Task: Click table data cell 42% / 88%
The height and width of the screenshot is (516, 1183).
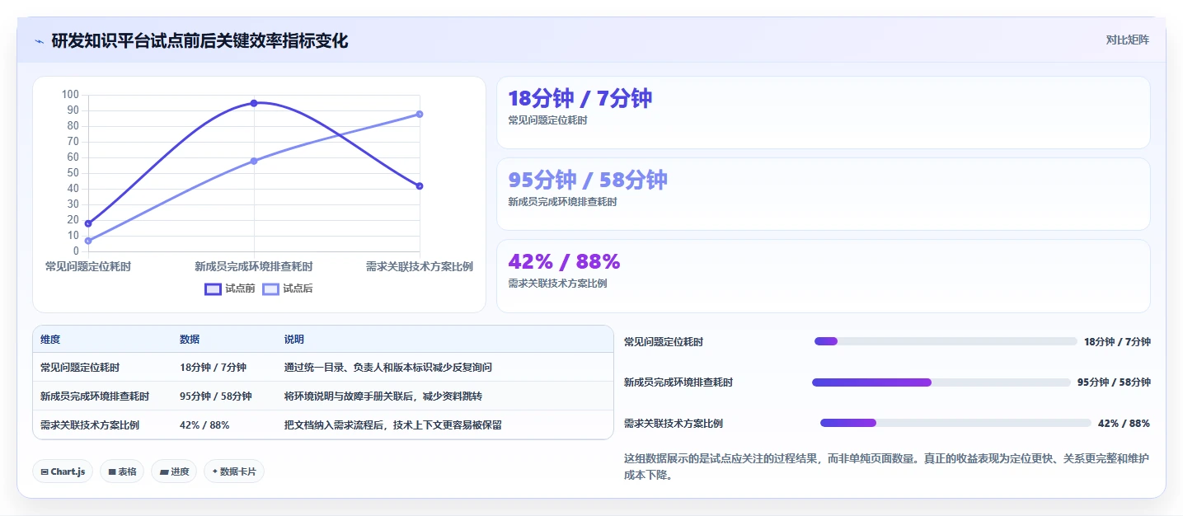Action: [204, 425]
